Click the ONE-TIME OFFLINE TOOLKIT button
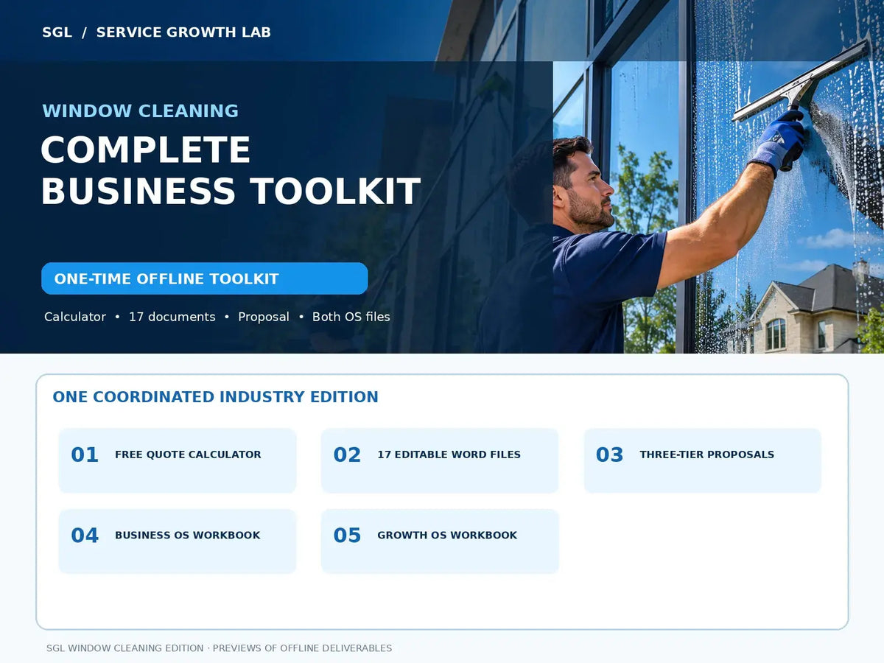 click(x=204, y=278)
